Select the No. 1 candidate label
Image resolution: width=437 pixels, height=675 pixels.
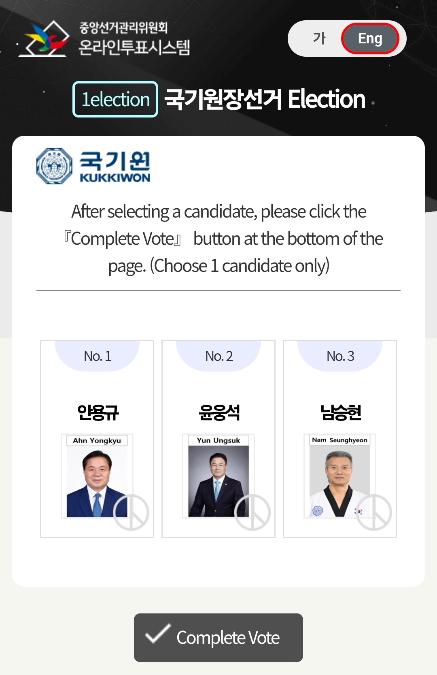(97, 356)
